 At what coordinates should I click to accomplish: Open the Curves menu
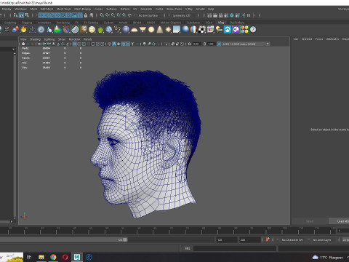click(x=98, y=9)
